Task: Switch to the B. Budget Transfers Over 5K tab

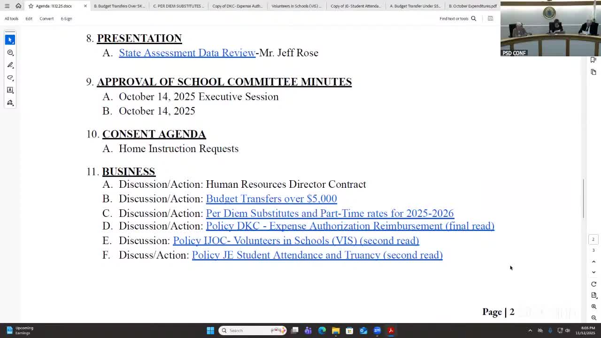Action: click(x=119, y=6)
